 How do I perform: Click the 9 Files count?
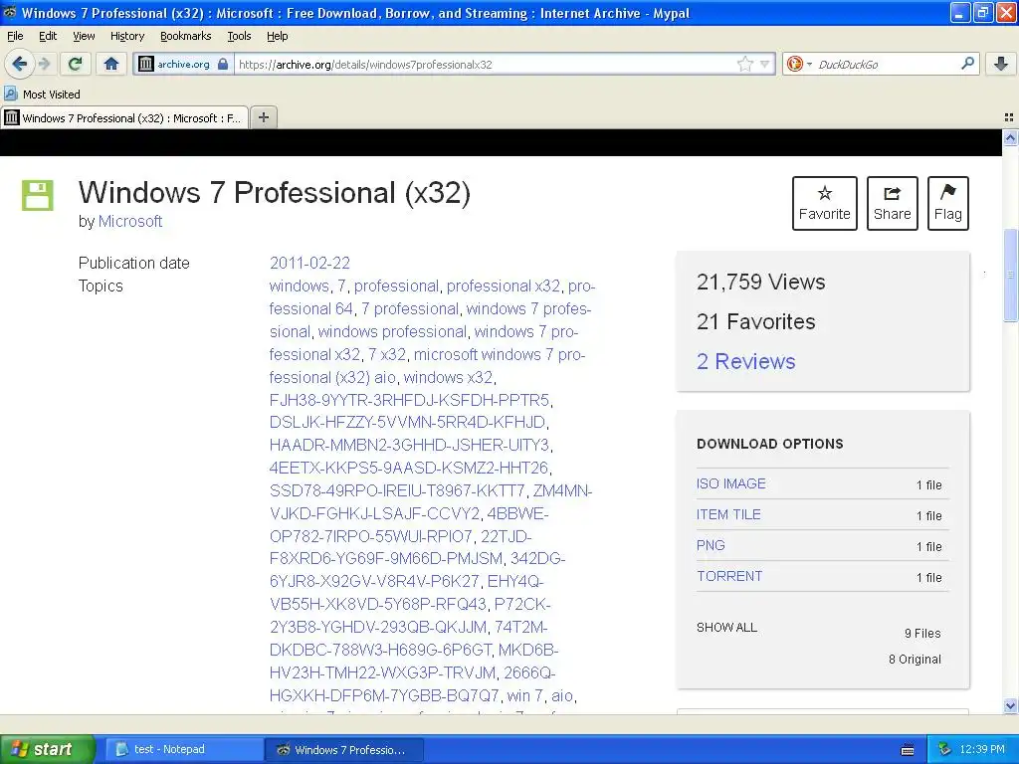coord(922,634)
